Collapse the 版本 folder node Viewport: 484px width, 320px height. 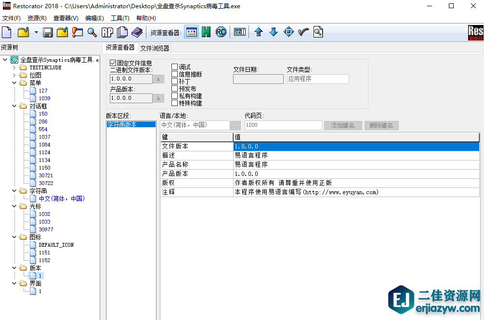(x=14, y=268)
